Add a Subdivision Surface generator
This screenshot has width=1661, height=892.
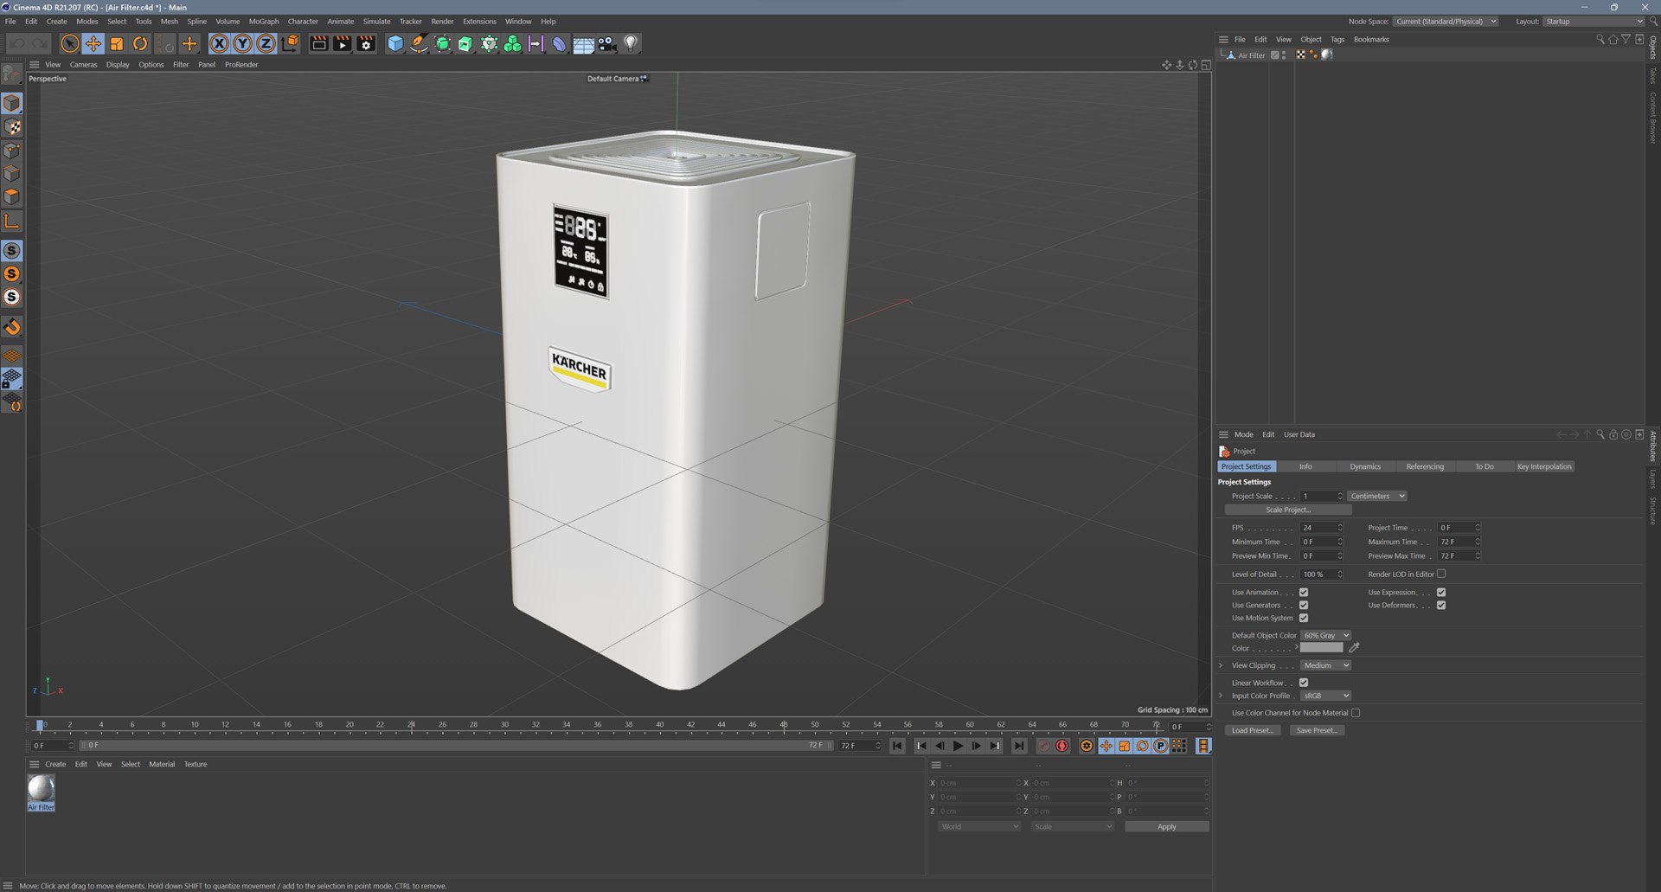pyautogui.click(x=442, y=43)
